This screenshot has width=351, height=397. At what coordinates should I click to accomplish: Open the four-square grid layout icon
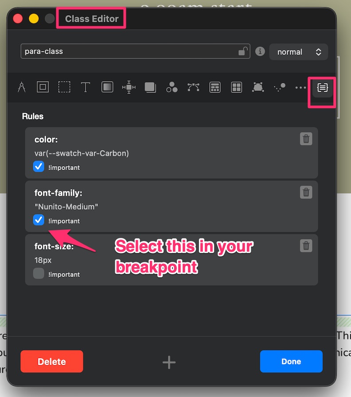point(236,87)
